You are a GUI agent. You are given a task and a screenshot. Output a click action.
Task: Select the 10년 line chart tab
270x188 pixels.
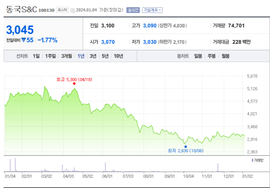tap(119, 56)
